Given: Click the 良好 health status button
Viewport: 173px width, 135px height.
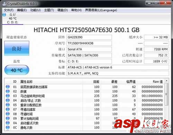Looking at the screenshot, I should pyautogui.click(x=17, y=48).
